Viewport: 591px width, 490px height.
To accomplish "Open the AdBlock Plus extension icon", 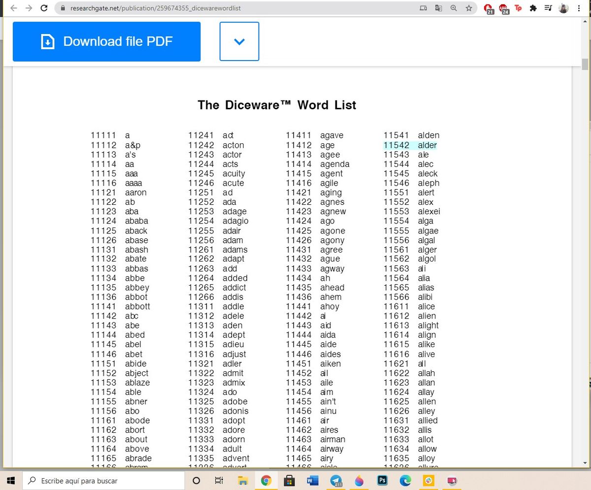I will [503, 8].
